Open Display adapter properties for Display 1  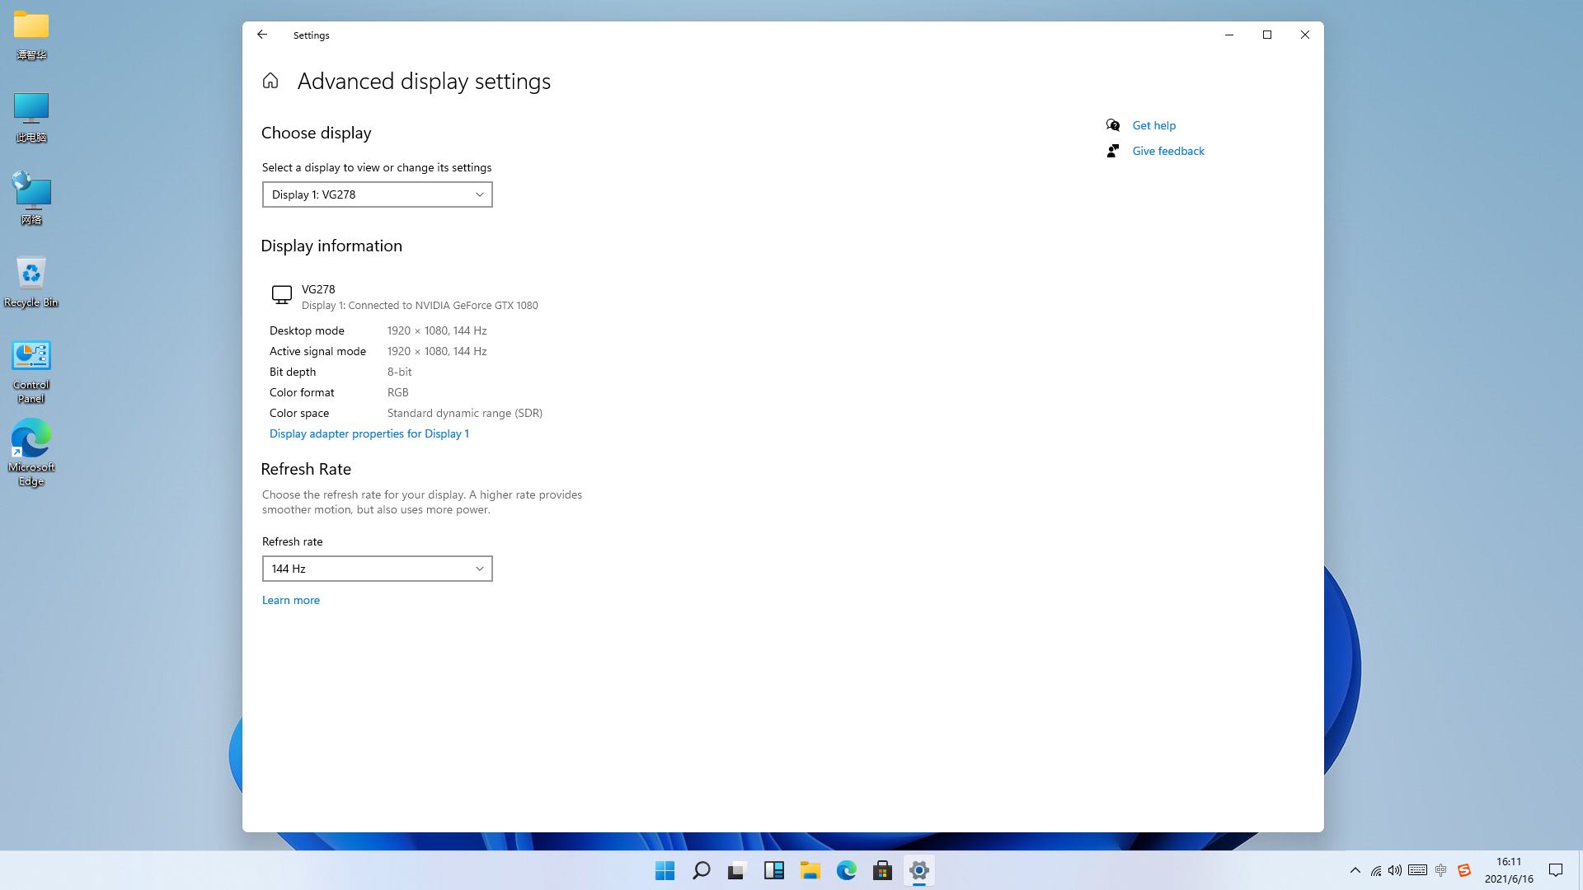[x=369, y=433]
